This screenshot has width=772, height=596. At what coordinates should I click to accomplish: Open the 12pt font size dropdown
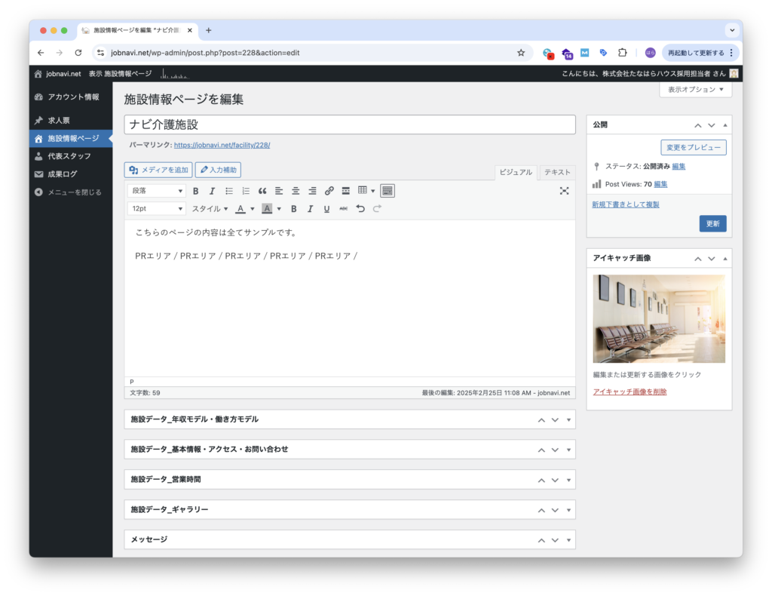click(x=157, y=209)
